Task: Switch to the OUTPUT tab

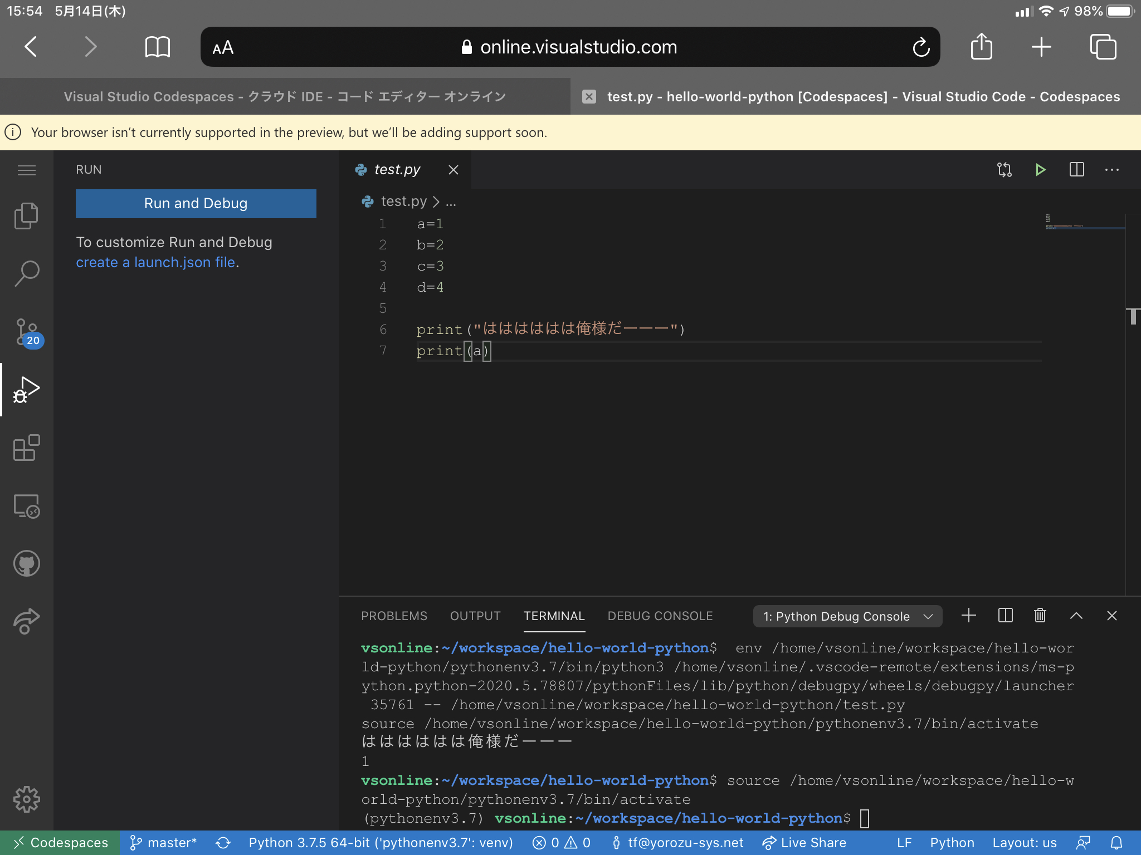Action: coord(475,616)
